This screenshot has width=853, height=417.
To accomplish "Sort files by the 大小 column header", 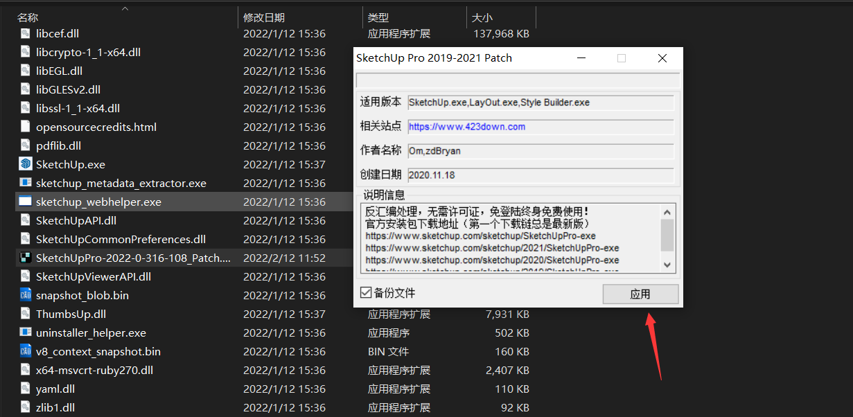I will 482,17.
